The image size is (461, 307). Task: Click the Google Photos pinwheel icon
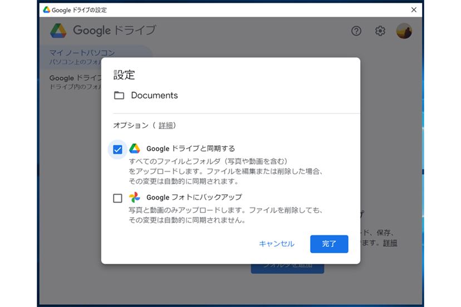coord(135,197)
